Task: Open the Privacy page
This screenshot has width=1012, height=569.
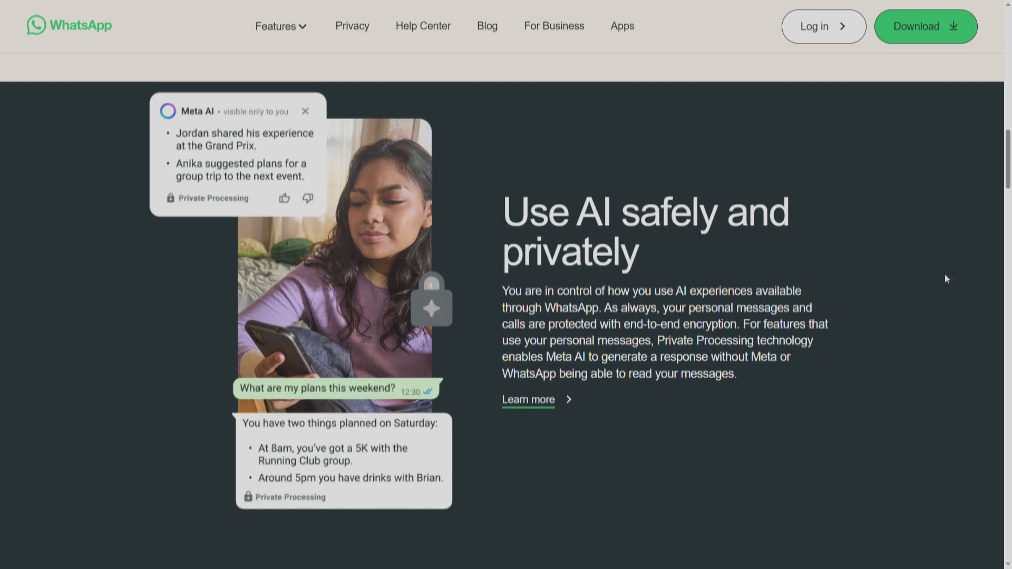Action: (x=352, y=26)
